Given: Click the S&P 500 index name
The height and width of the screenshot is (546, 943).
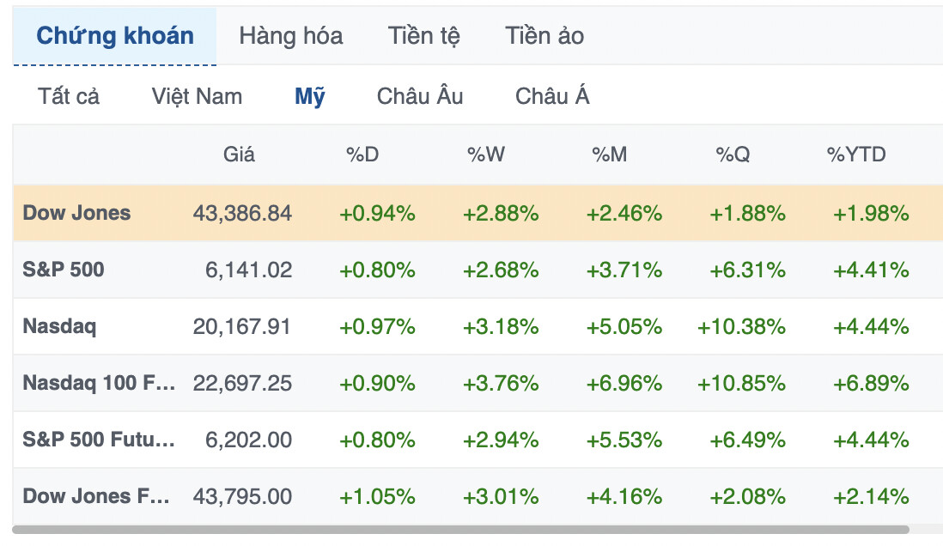Looking at the screenshot, I should [64, 270].
